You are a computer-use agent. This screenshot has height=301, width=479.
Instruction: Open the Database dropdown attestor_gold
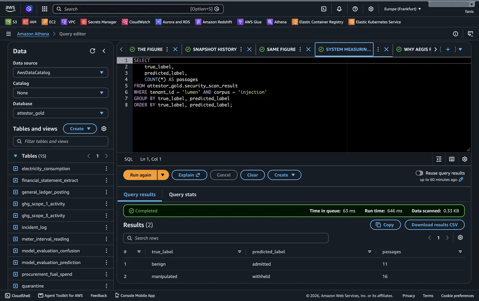(61, 113)
